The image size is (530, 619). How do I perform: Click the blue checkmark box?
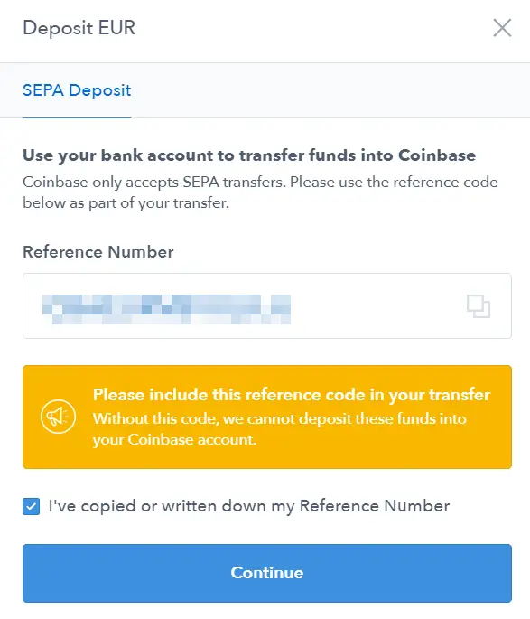point(32,506)
